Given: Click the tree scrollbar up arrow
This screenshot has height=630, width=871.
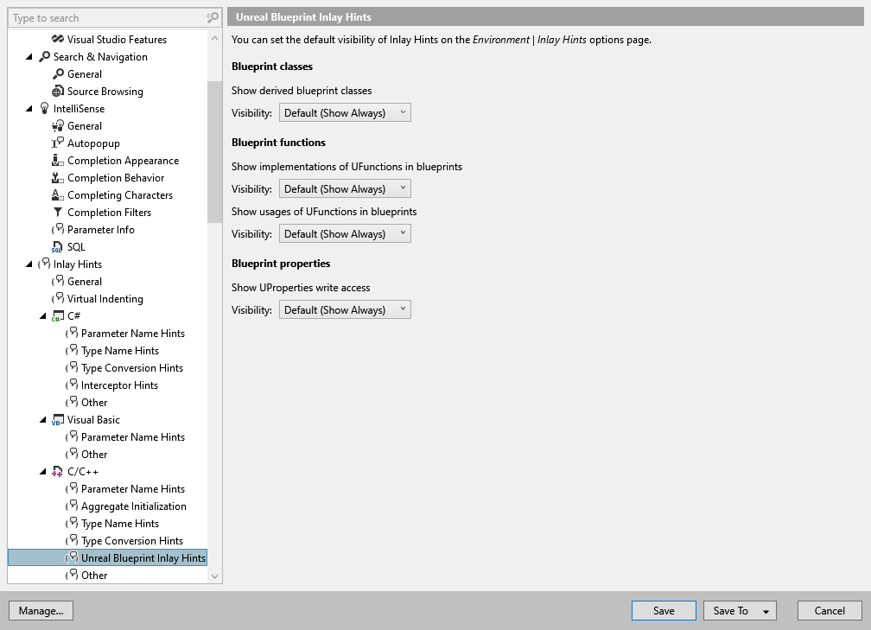Looking at the screenshot, I should 214,38.
